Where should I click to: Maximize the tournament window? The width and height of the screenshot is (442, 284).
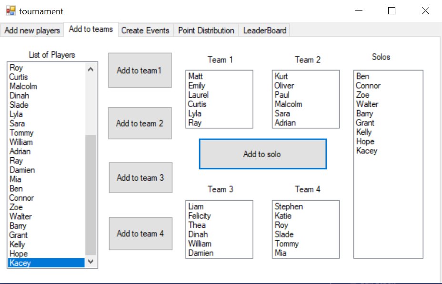tap(392, 10)
